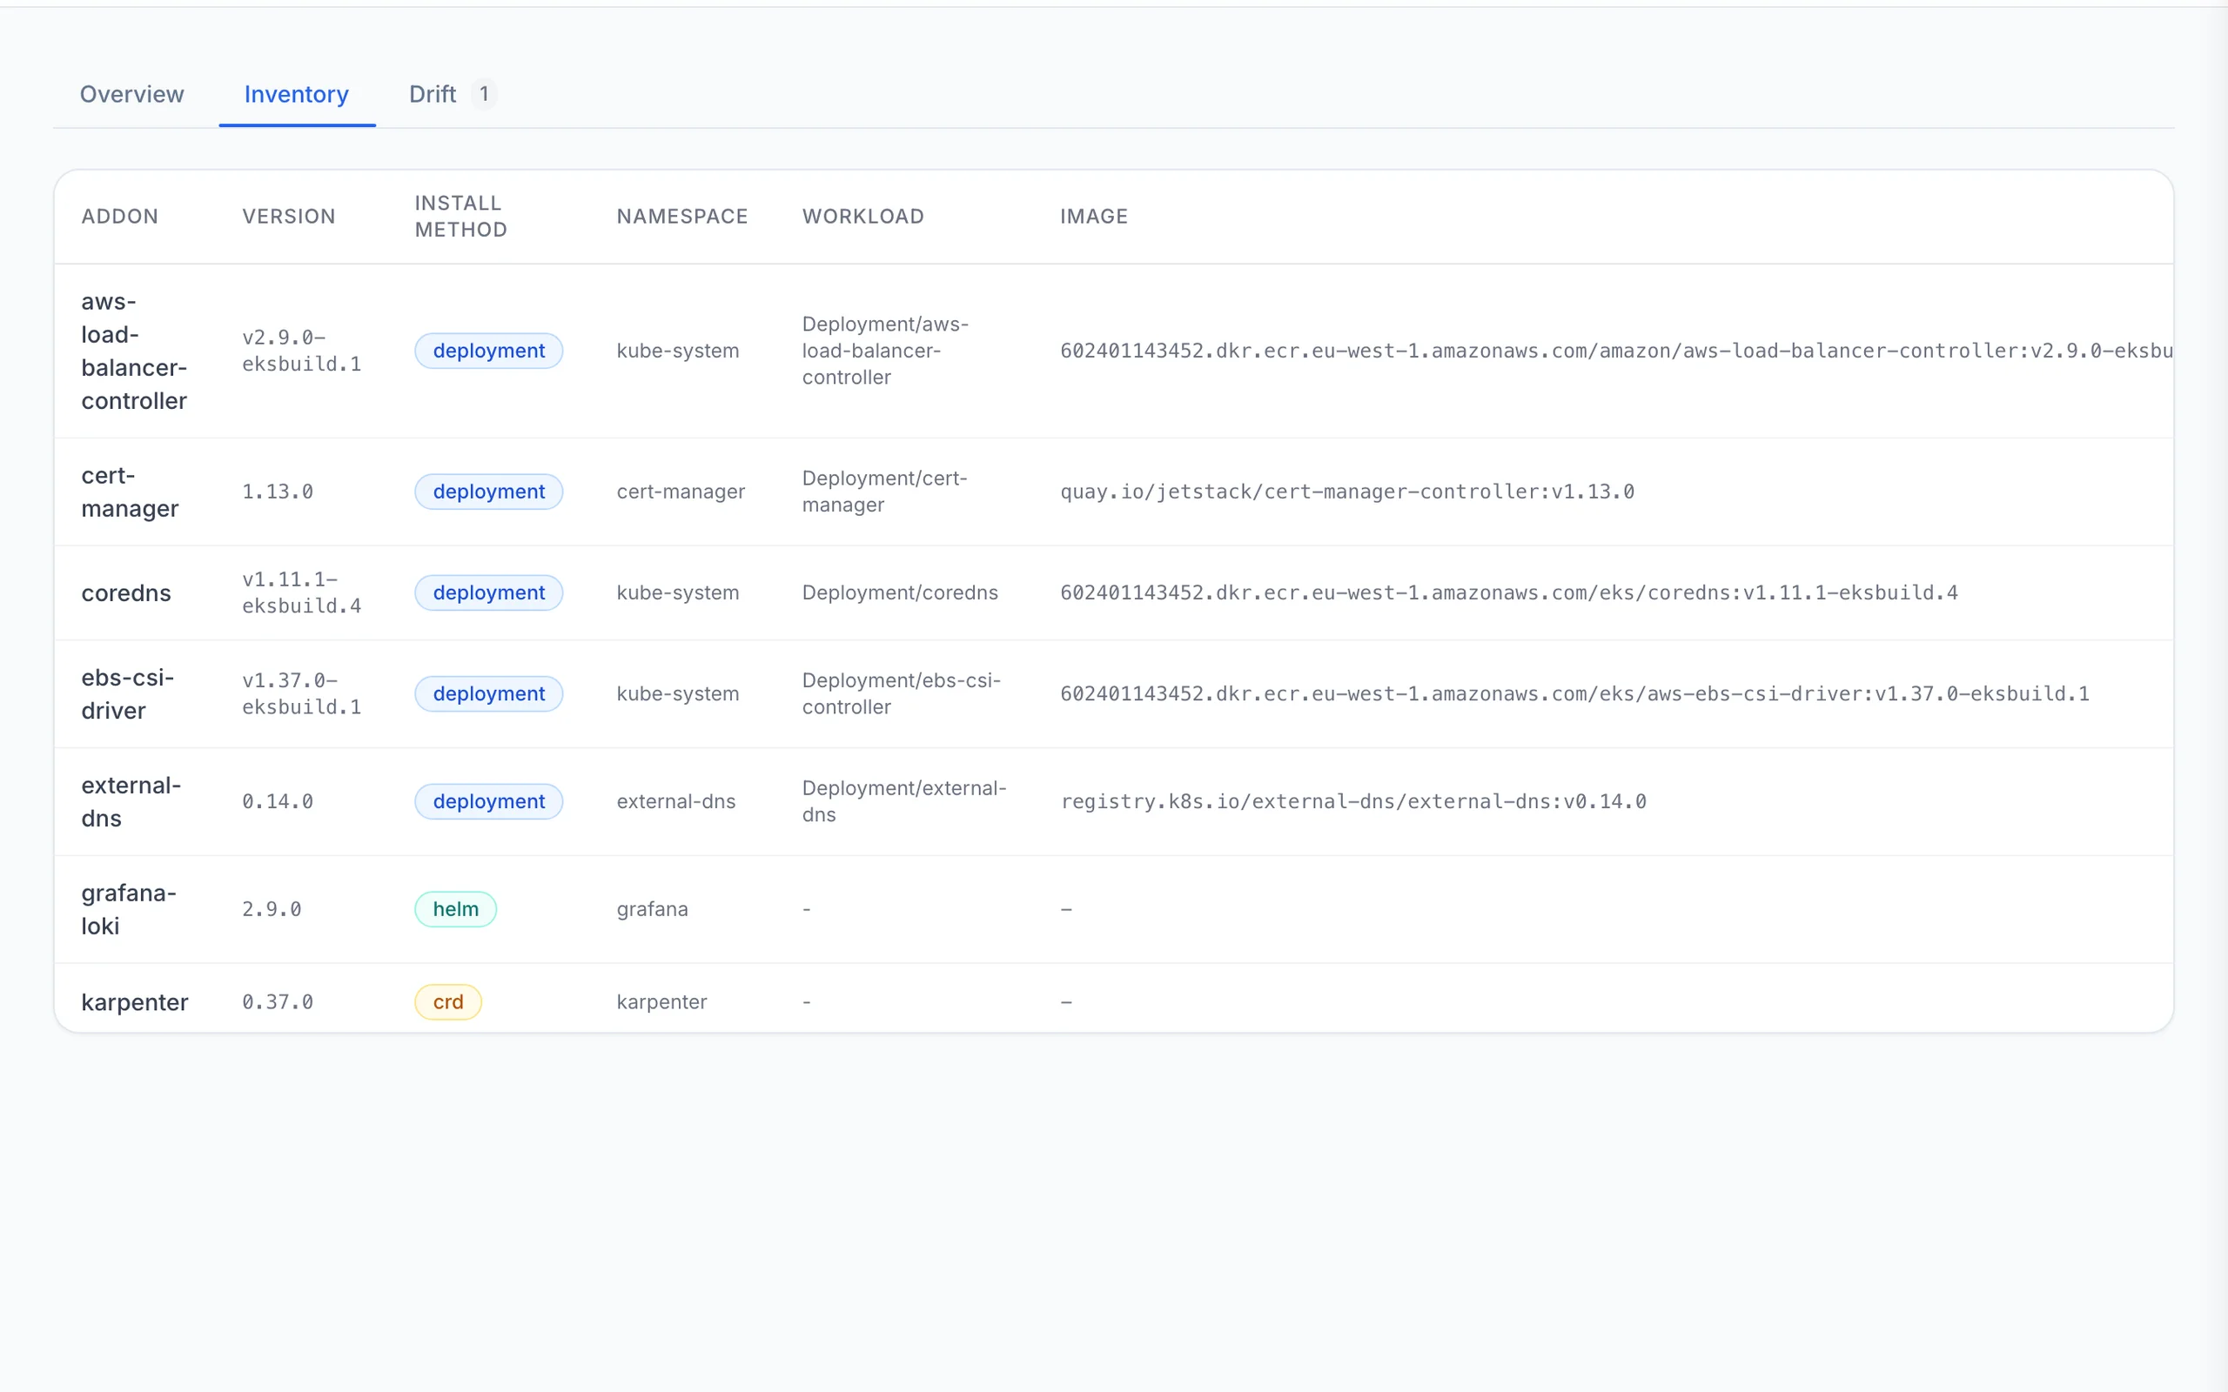
Task: Open the cert-manager addon entry
Action: 130,491
